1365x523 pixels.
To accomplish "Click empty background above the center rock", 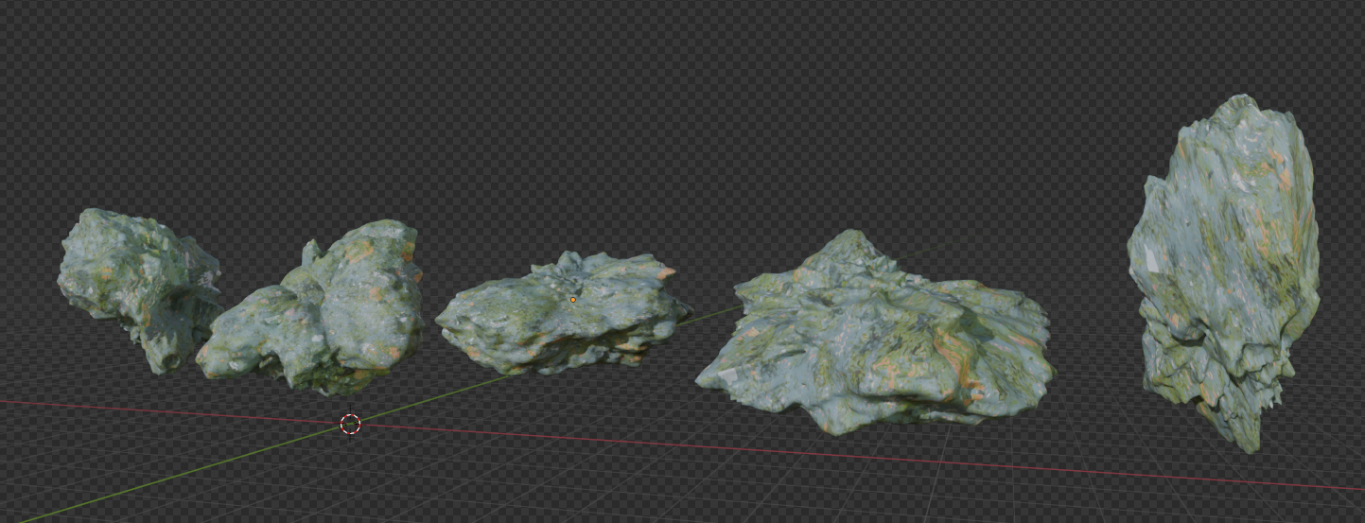I will 568,142.
